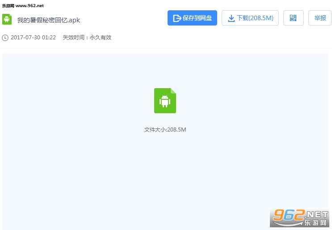Click the 失效时间 label
Viewport: 332px width, 230px height.
pyautogui.click(x=75, y=38)
